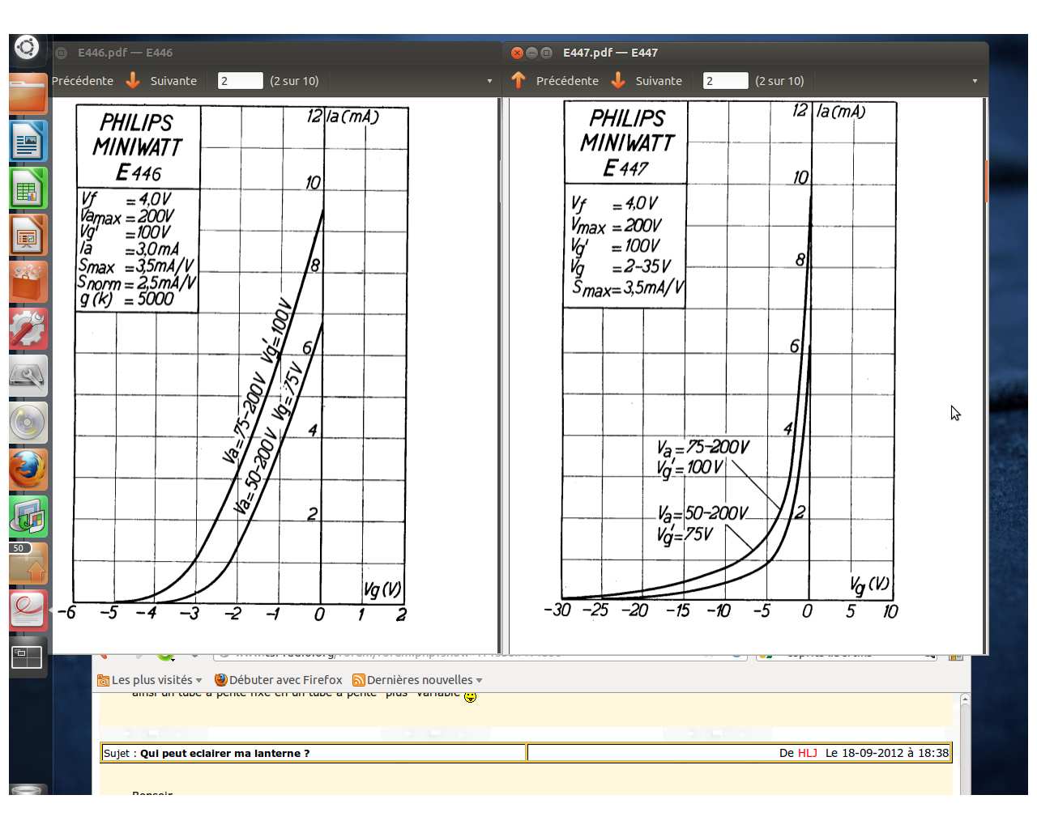Go to Précédente page in E447 window
Screen dimensions: 1037x829
567,81
